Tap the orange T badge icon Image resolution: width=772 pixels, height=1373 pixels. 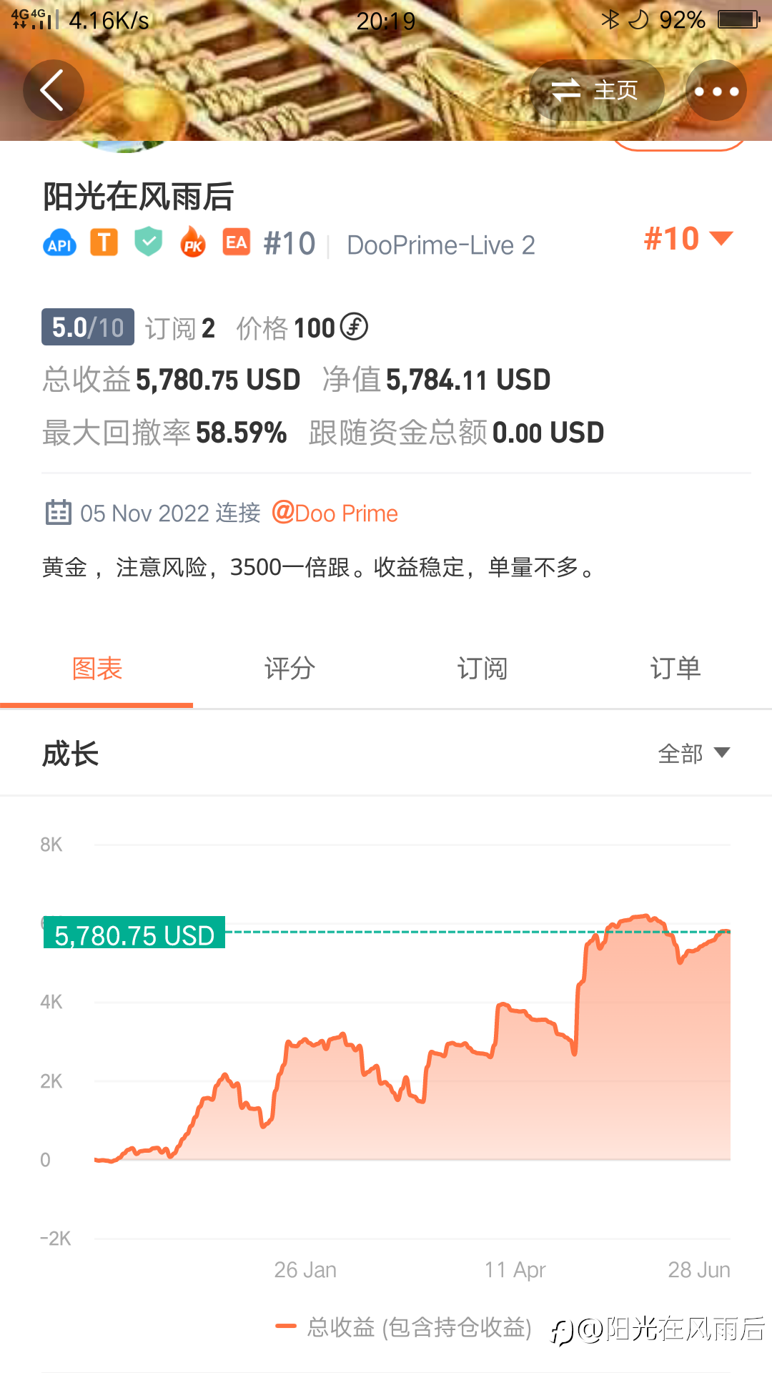(104, 242)
